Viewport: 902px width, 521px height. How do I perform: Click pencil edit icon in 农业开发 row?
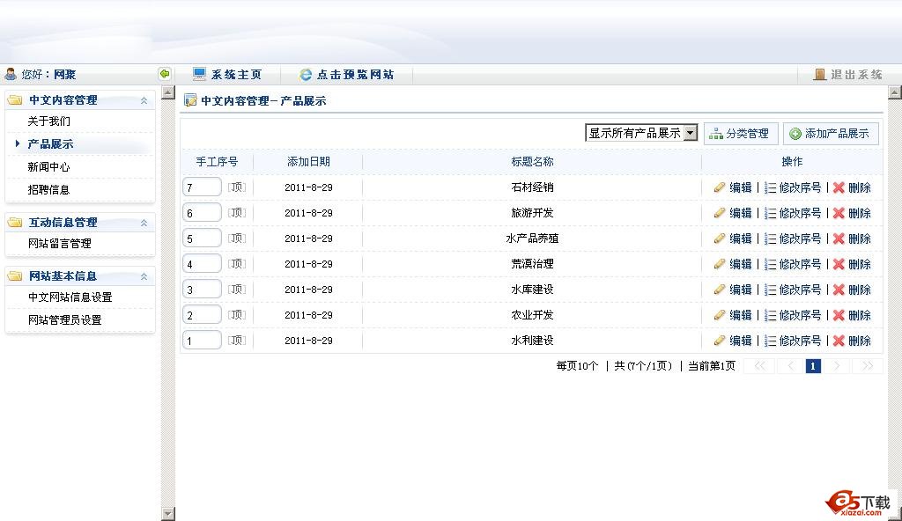coord(719,315)
